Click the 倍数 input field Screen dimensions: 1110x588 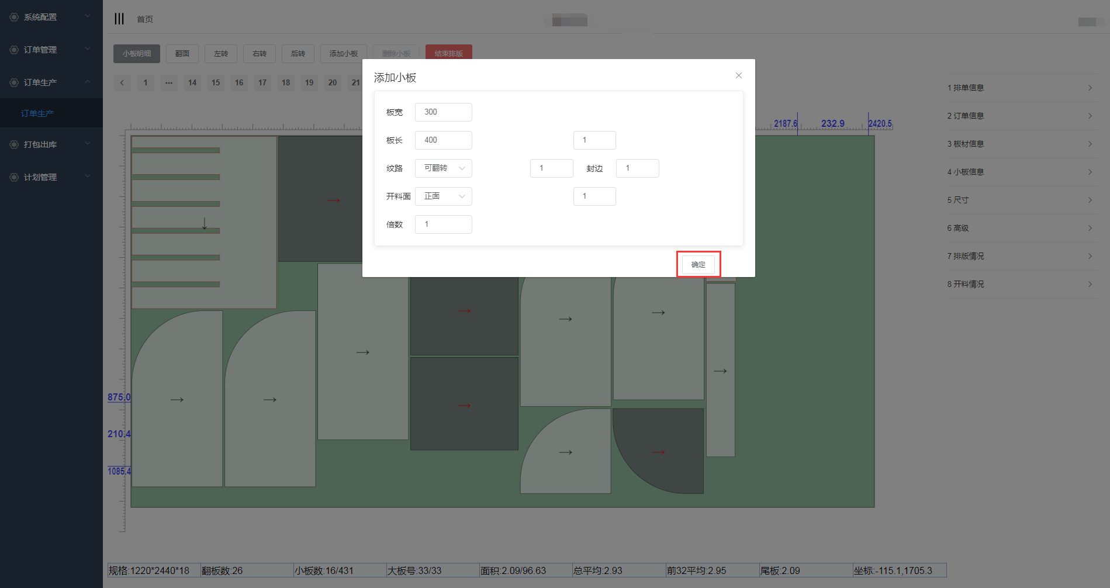pos(444,224)
